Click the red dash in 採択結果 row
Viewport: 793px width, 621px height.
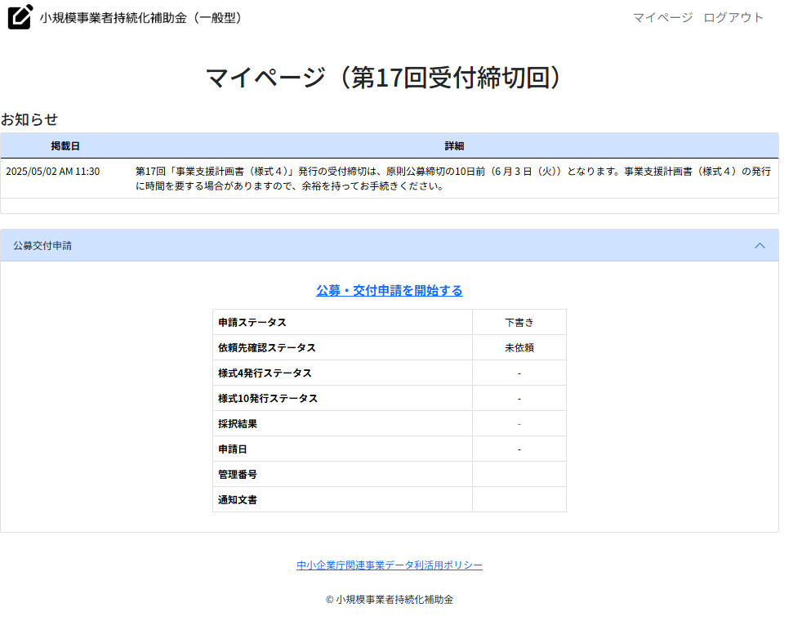[519, 424]
